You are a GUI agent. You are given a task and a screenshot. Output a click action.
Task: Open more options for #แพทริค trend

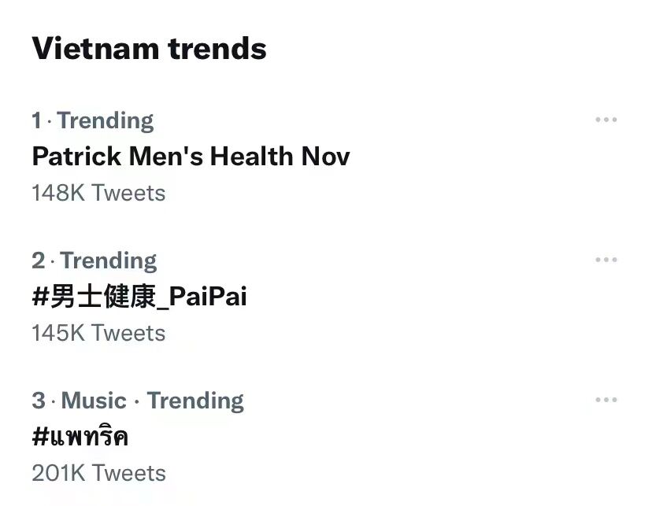point(606,400)
